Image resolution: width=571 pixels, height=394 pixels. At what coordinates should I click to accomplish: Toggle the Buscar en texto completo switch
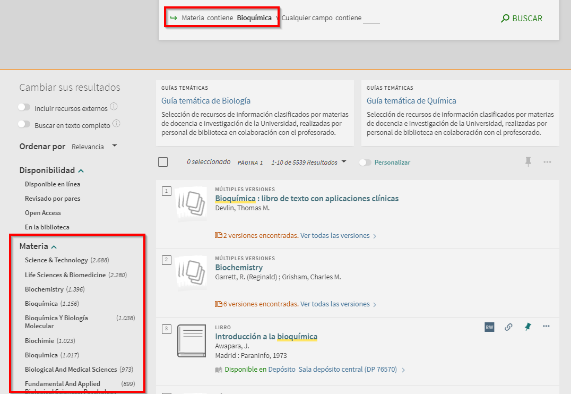point(24,124)
